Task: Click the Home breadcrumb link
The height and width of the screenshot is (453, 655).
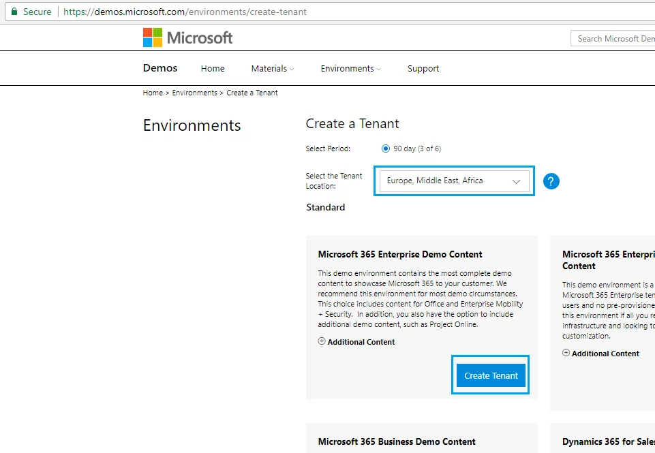Action: [153, 93]
